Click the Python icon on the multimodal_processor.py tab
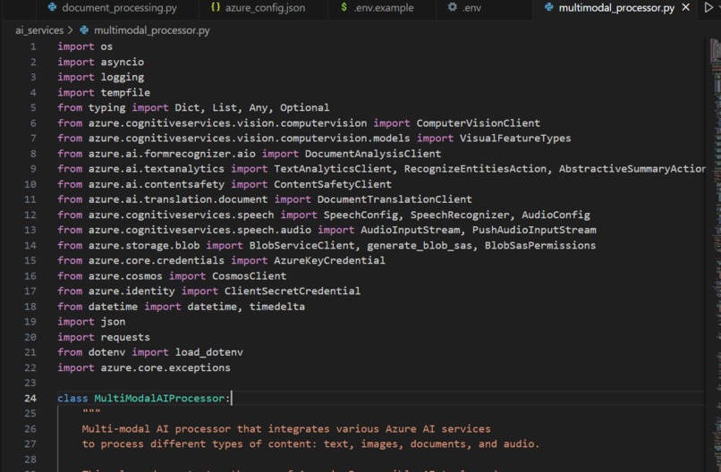Viewport: 721px width, 472px height. [x=548, y=7]
